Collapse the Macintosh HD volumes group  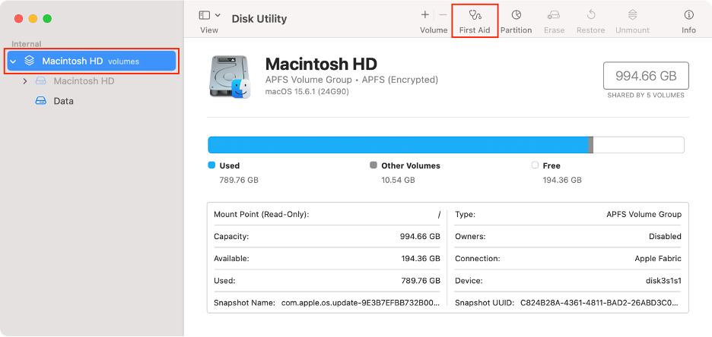[13, 61]
